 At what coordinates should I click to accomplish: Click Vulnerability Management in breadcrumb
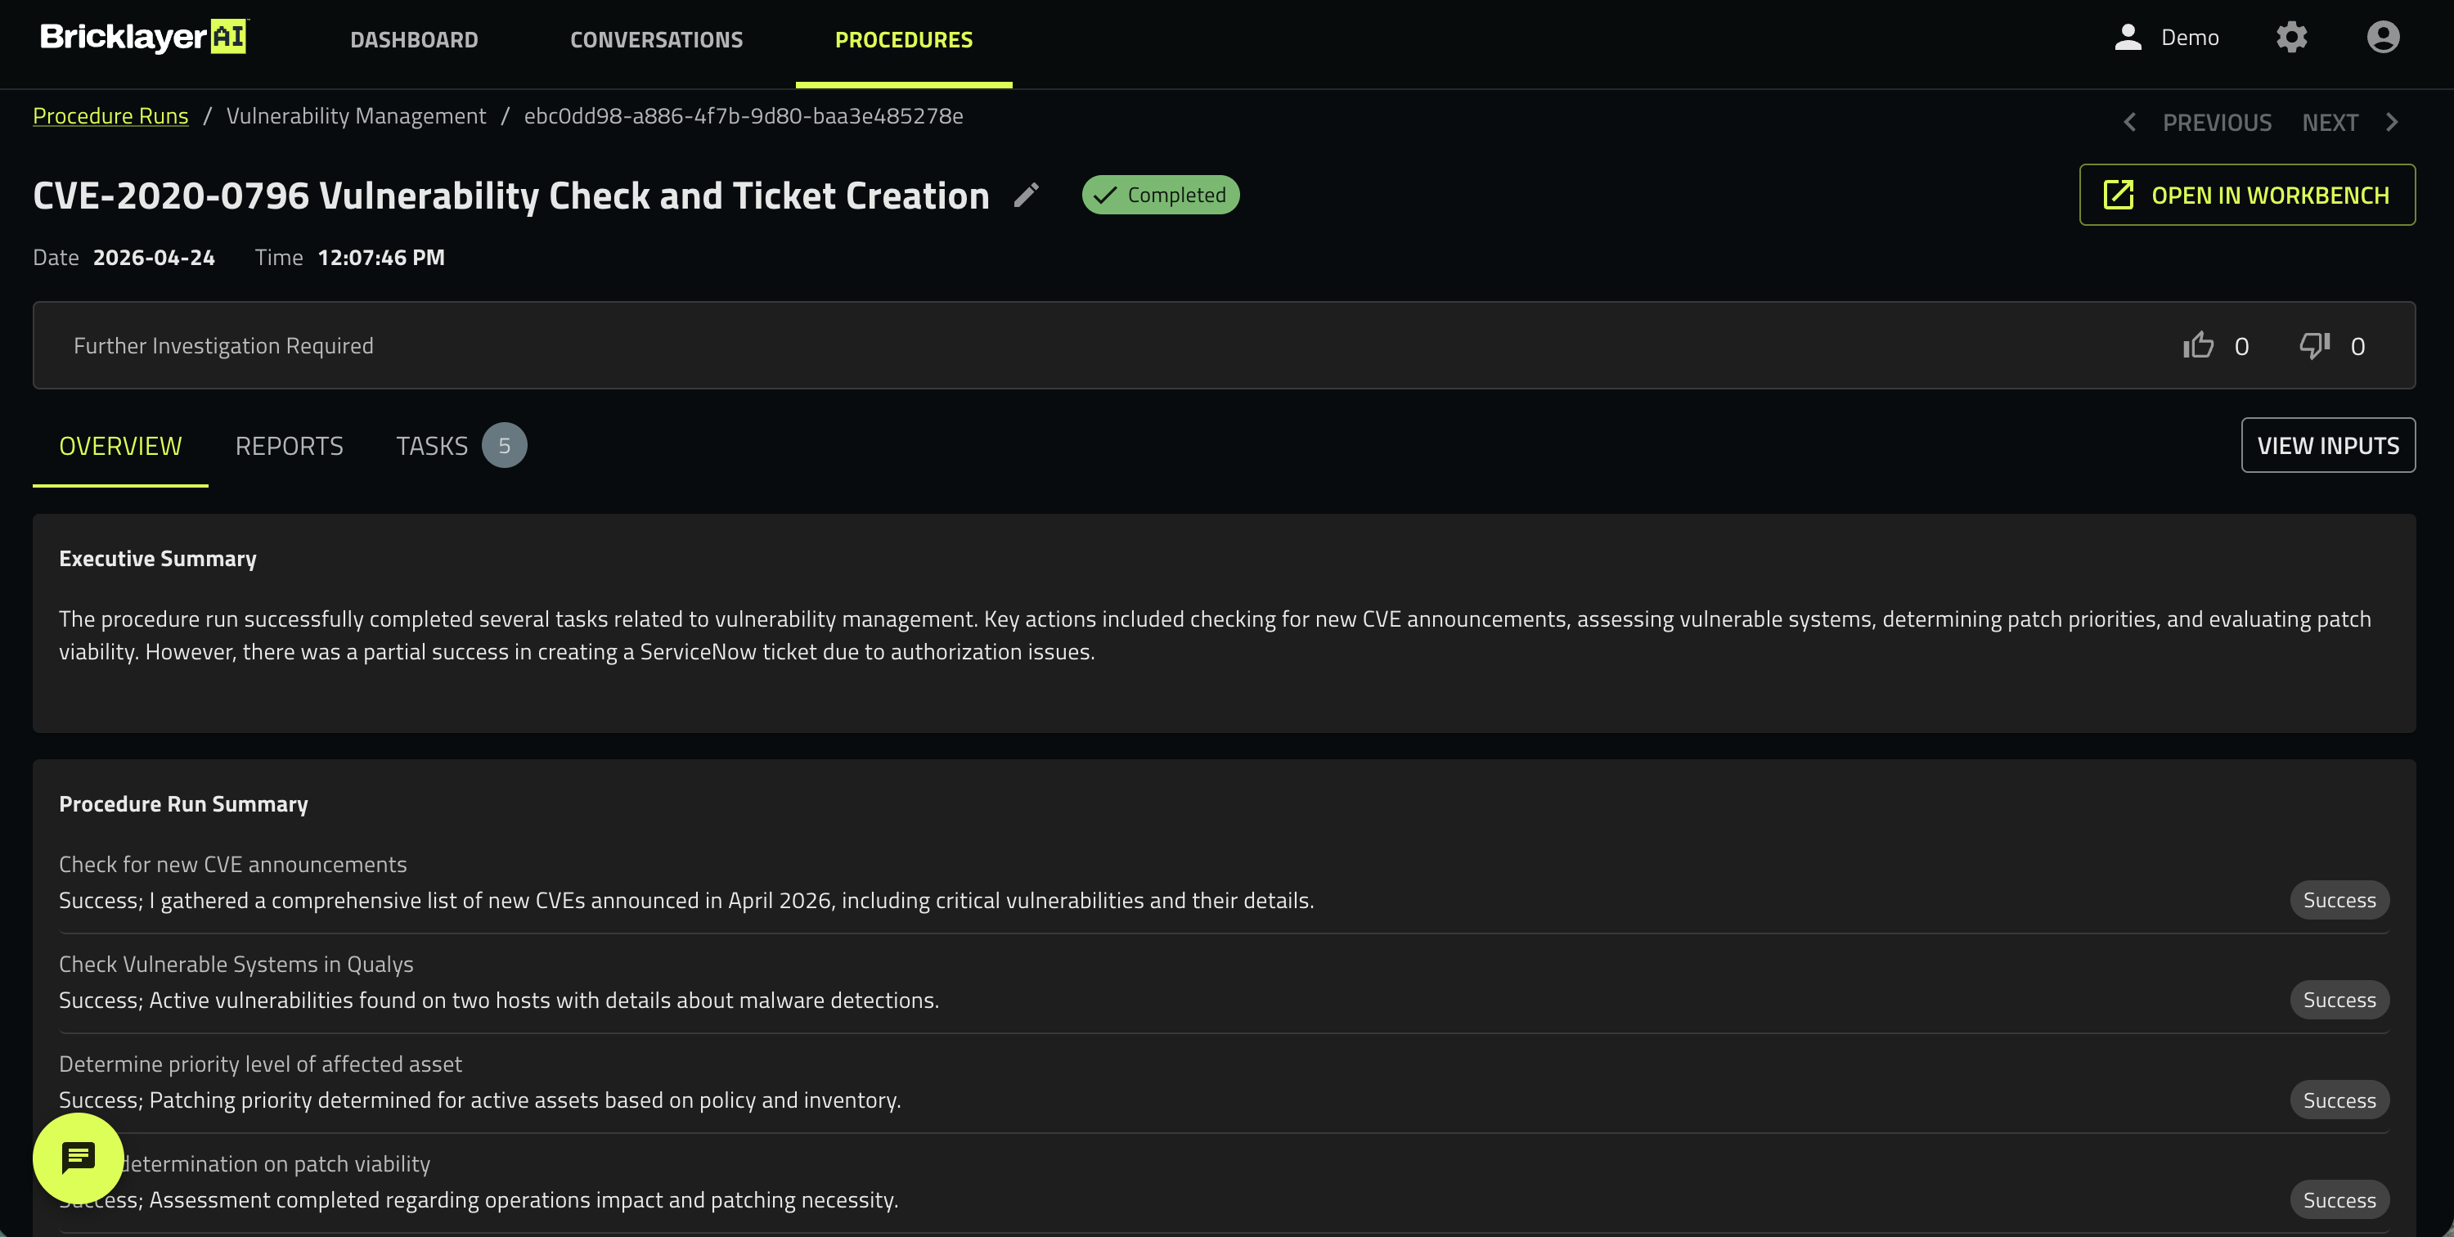(x=355, y=115)
